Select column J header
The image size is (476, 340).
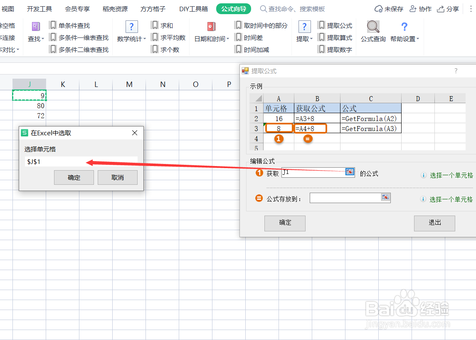tap(30, 84)
